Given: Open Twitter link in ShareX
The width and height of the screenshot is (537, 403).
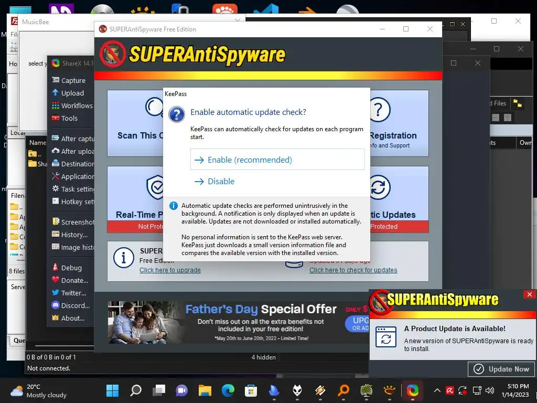Looking at the screenshot, I should tap(69, 293).
